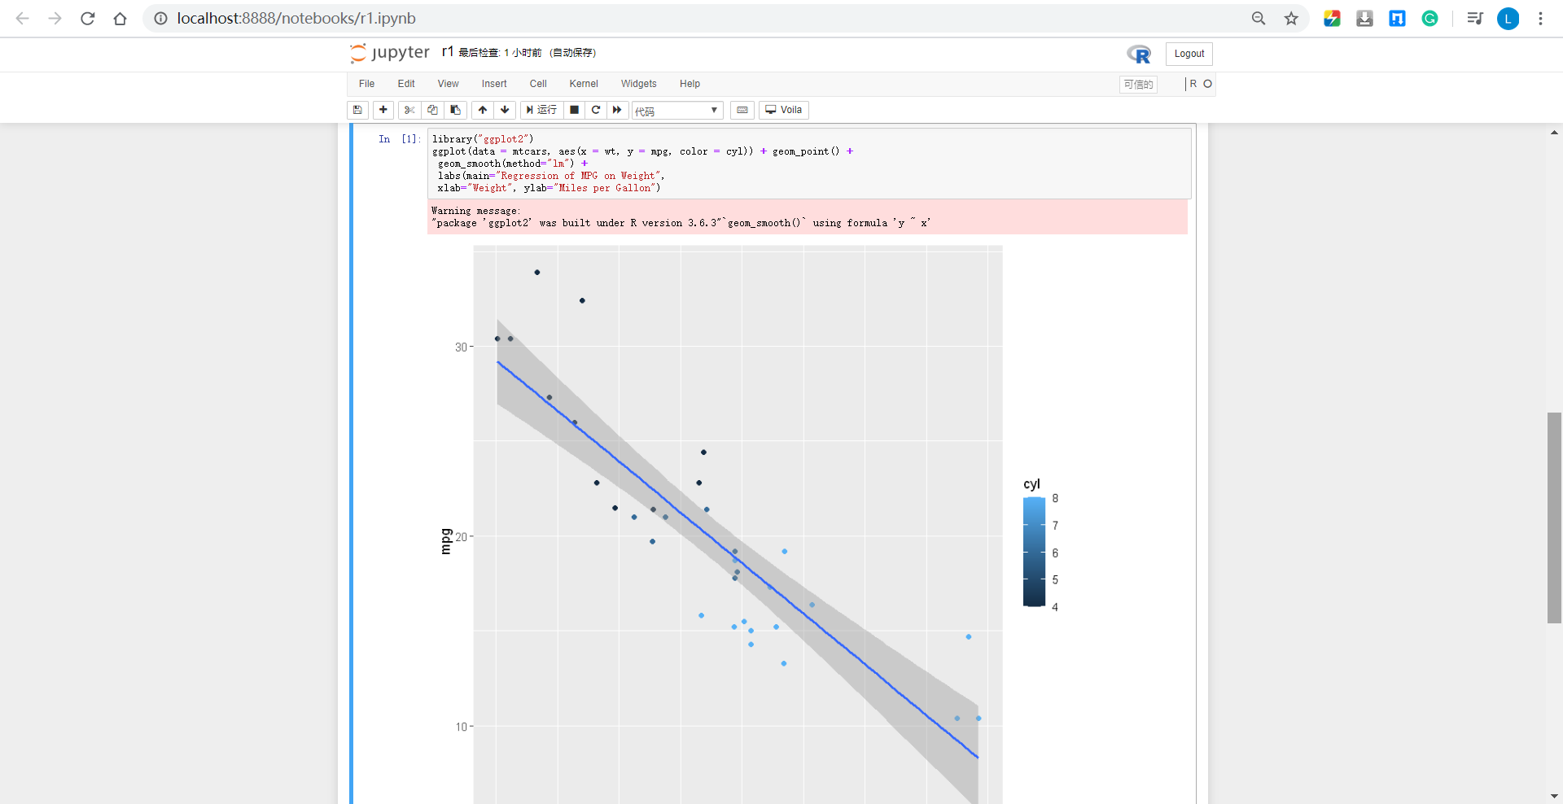Viewport: 1563px width, 804px height.
Task: Paste cell below using the paste icon
Action: point(455,110)
